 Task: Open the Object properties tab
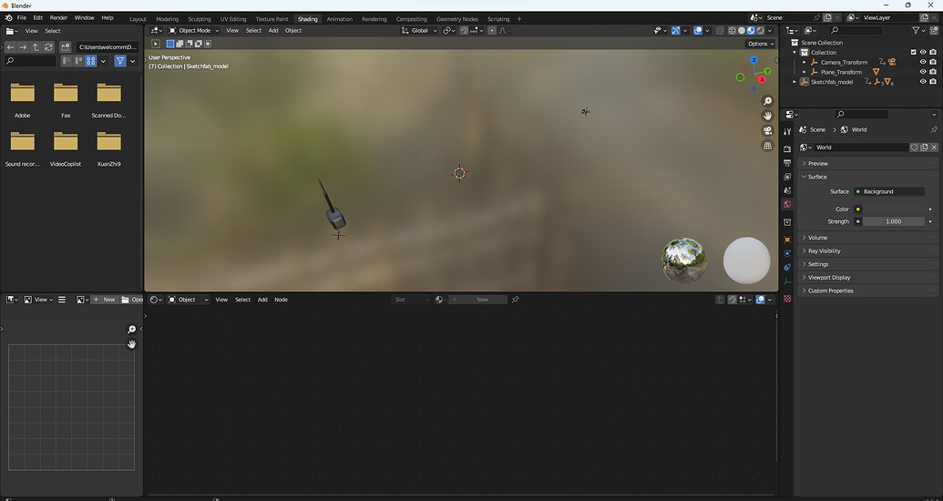point(787,240)
